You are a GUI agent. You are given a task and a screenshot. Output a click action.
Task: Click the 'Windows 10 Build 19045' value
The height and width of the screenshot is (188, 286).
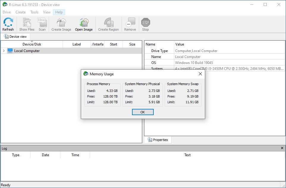click(x=194, y=62)
